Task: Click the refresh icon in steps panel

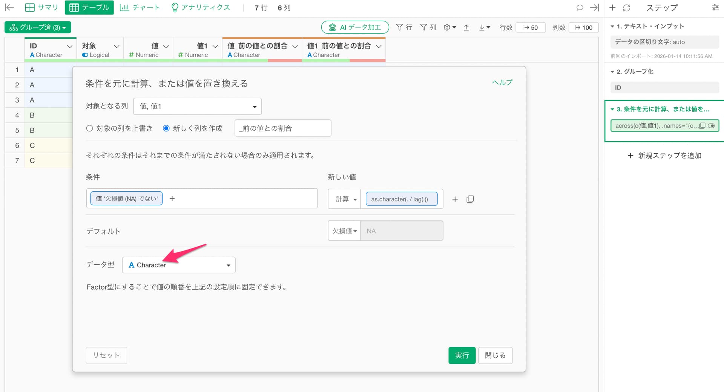Action: pyautogui.click(x=626, y=8)
